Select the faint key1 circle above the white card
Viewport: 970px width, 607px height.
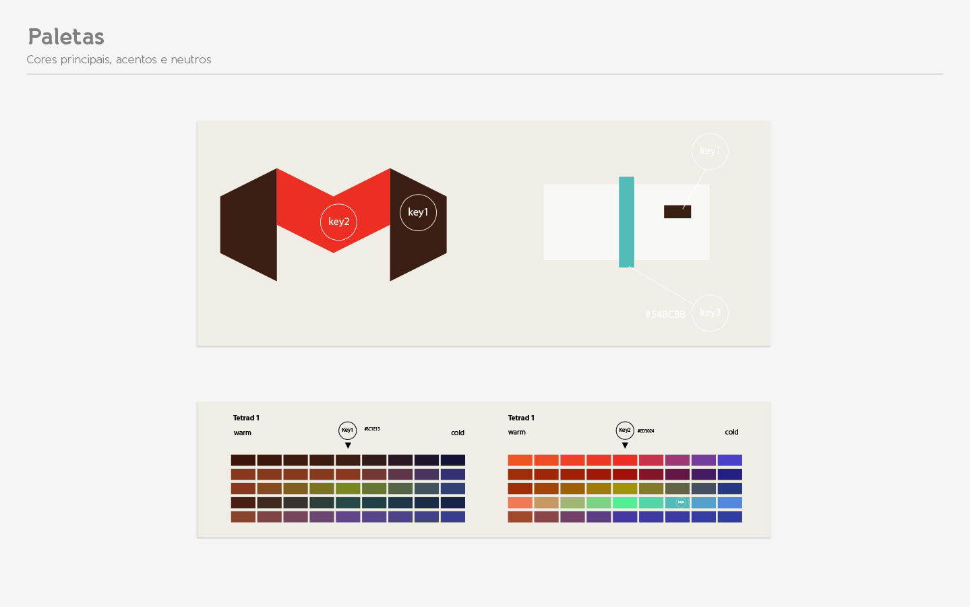coord(710,151)
